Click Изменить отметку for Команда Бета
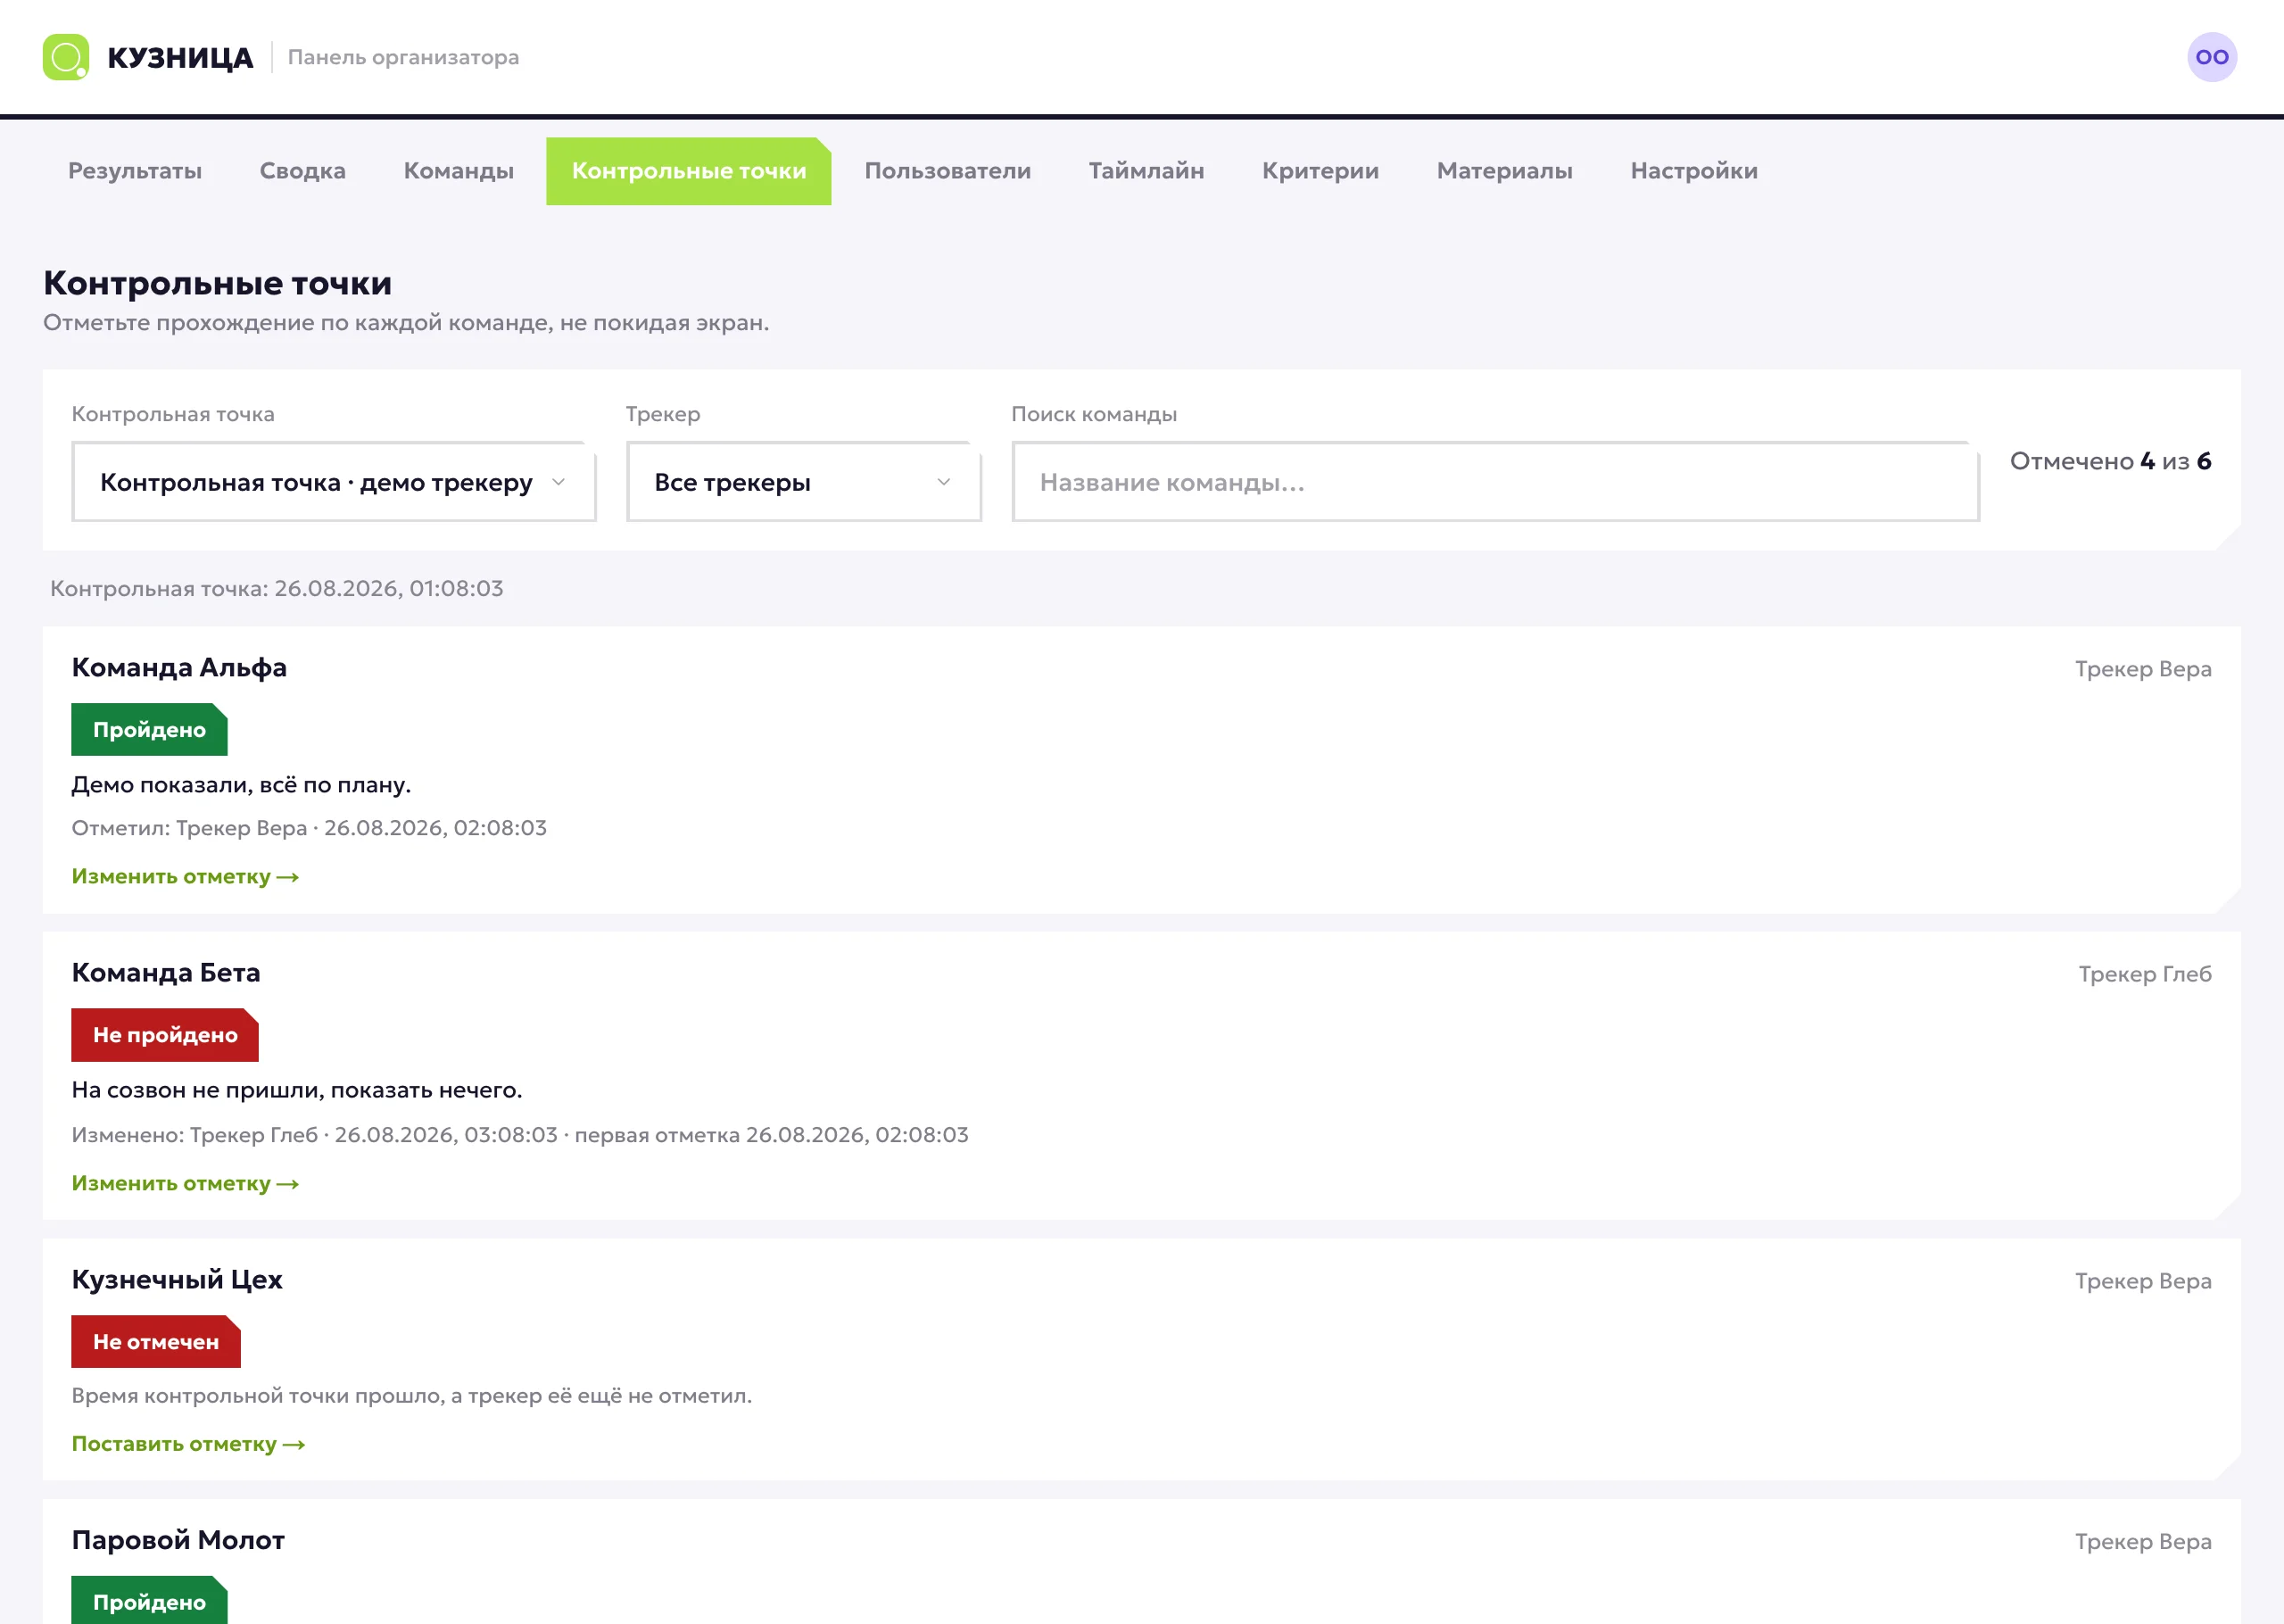Screen dimensions: 2284x1624 [x=185, y=1184]
